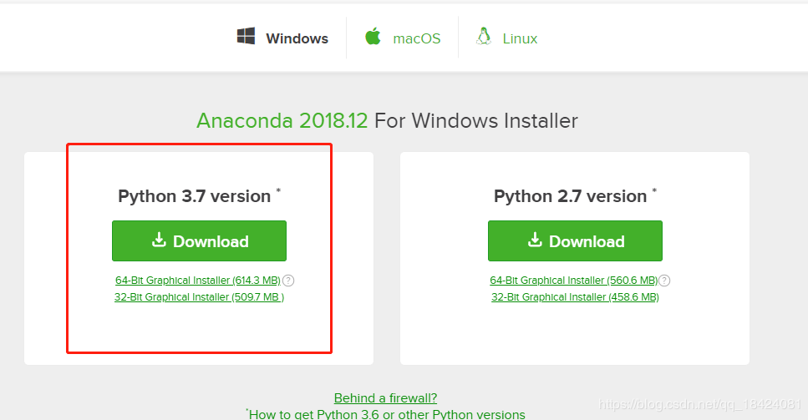Switch to the Linux tab label
Image resolution: width=808 pixels, height=420 pixels.
coord(520,38)
